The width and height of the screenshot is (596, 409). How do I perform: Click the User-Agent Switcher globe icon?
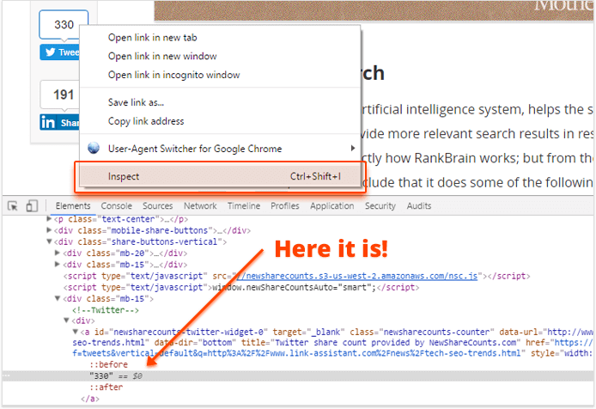(x=94, y=148)
